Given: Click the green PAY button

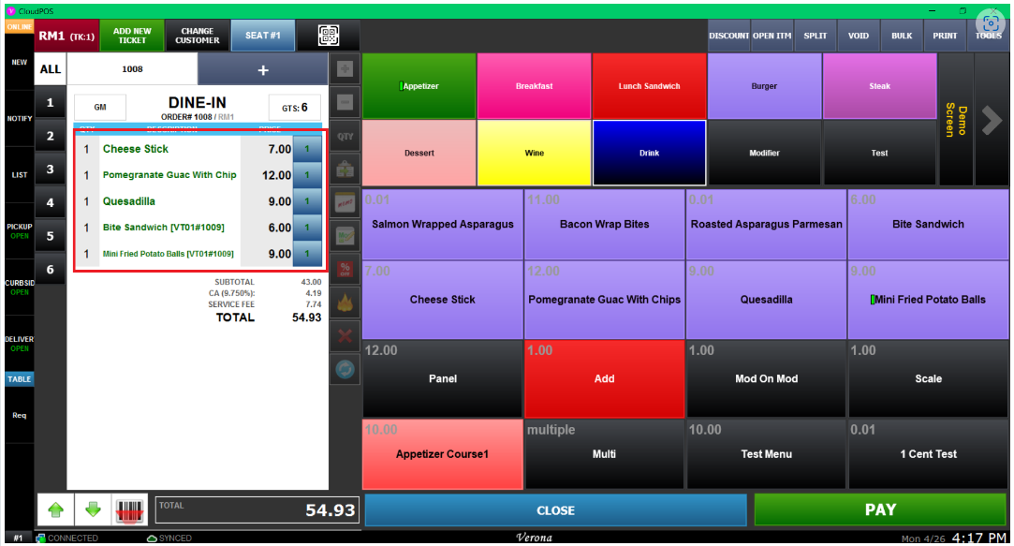Looking at the screenshot, I should tap(880, 510).
